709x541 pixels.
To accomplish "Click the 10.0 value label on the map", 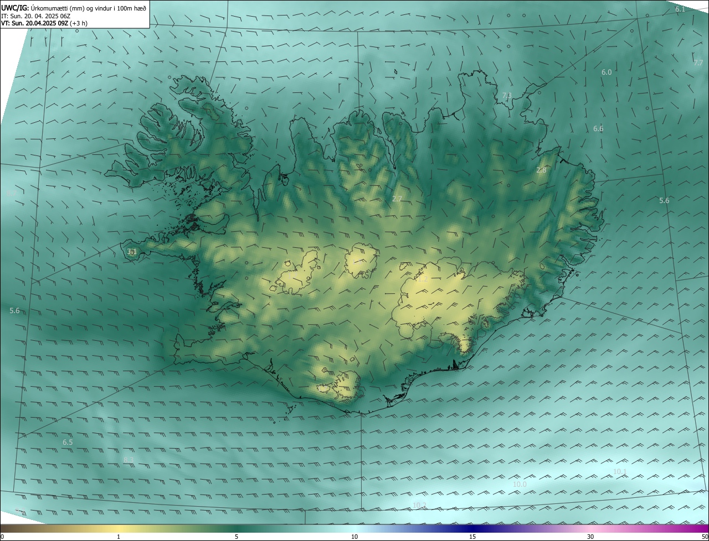I will pos(520,485).
